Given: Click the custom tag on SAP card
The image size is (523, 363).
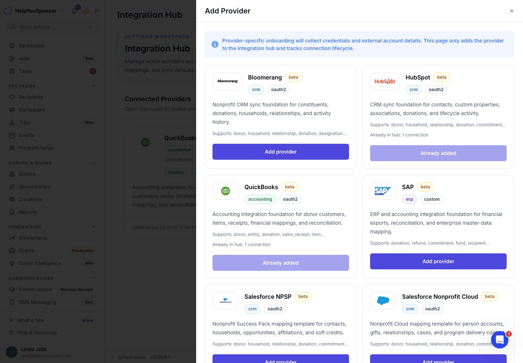Looking at the screenshot, I should pyautogui.click(x=432, y=199).
